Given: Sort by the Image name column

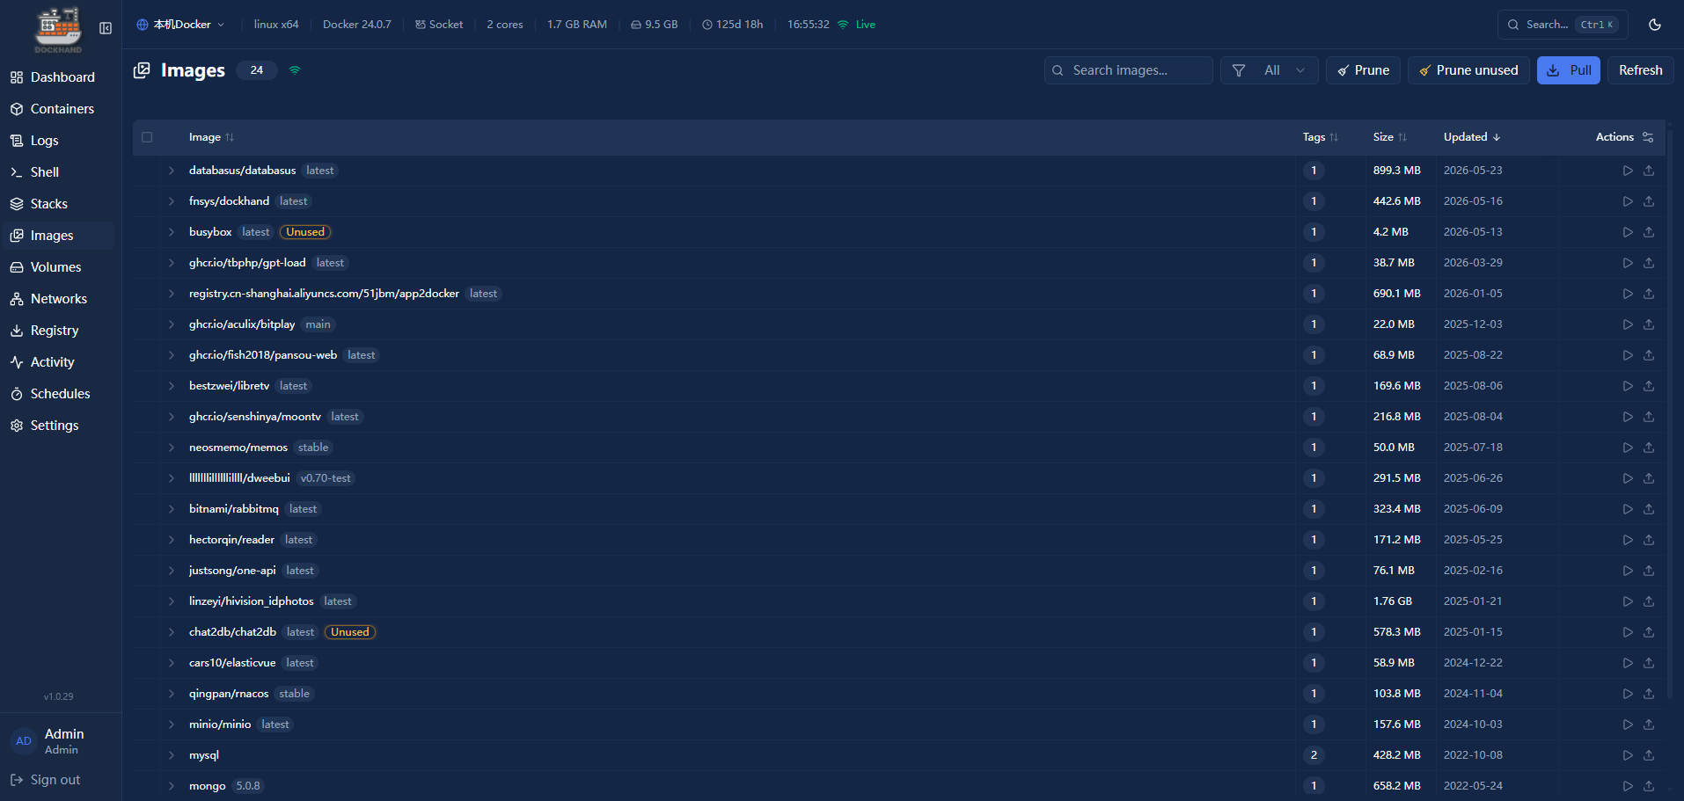Looking at the screenshot, I should (211, 137).
